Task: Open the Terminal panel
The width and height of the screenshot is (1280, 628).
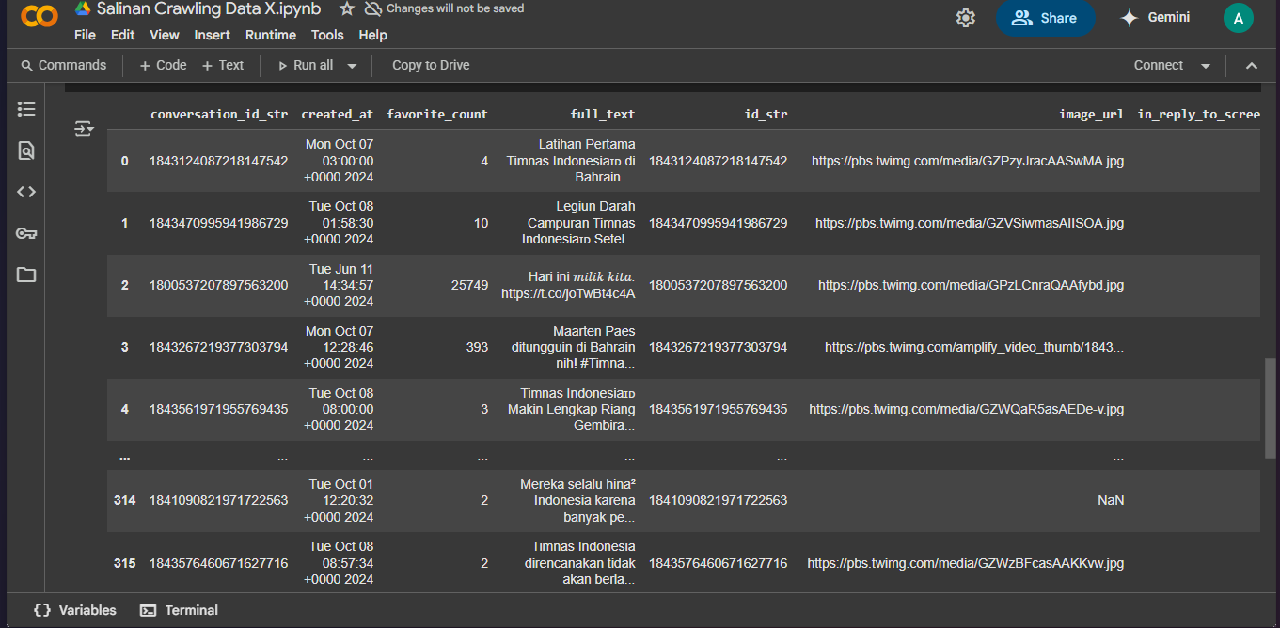Action: [179, 610]
